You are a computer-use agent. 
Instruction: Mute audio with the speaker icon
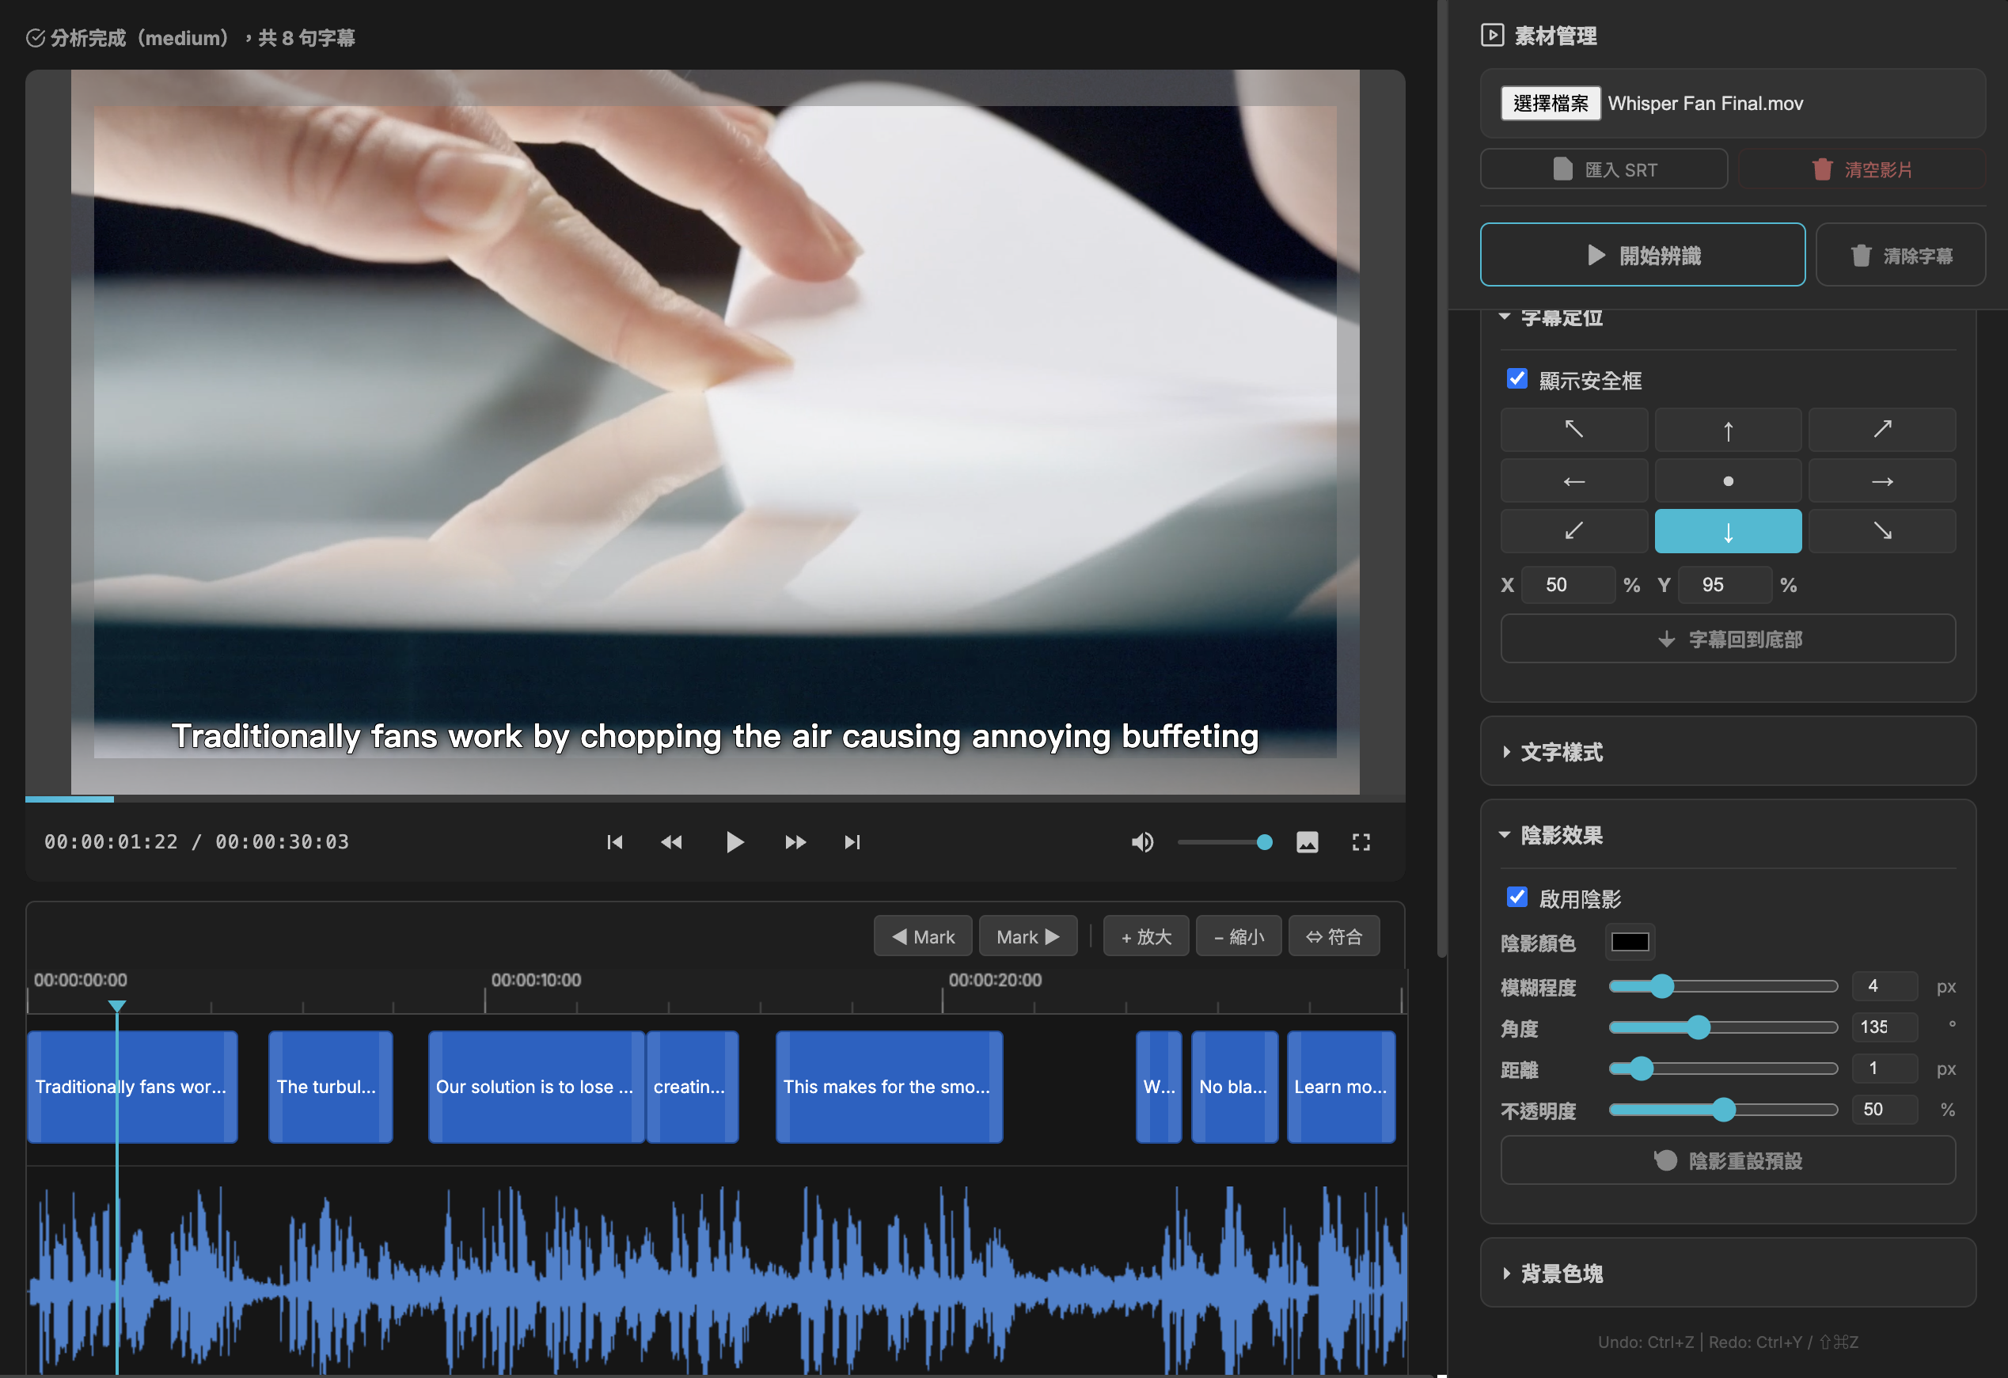[1141, 841]
